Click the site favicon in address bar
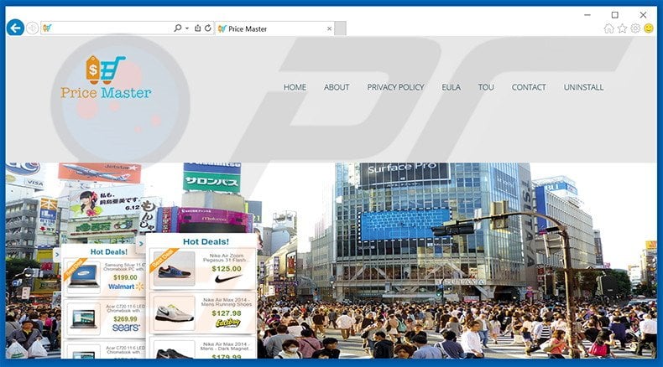663x367 pixels. [47, 28]
